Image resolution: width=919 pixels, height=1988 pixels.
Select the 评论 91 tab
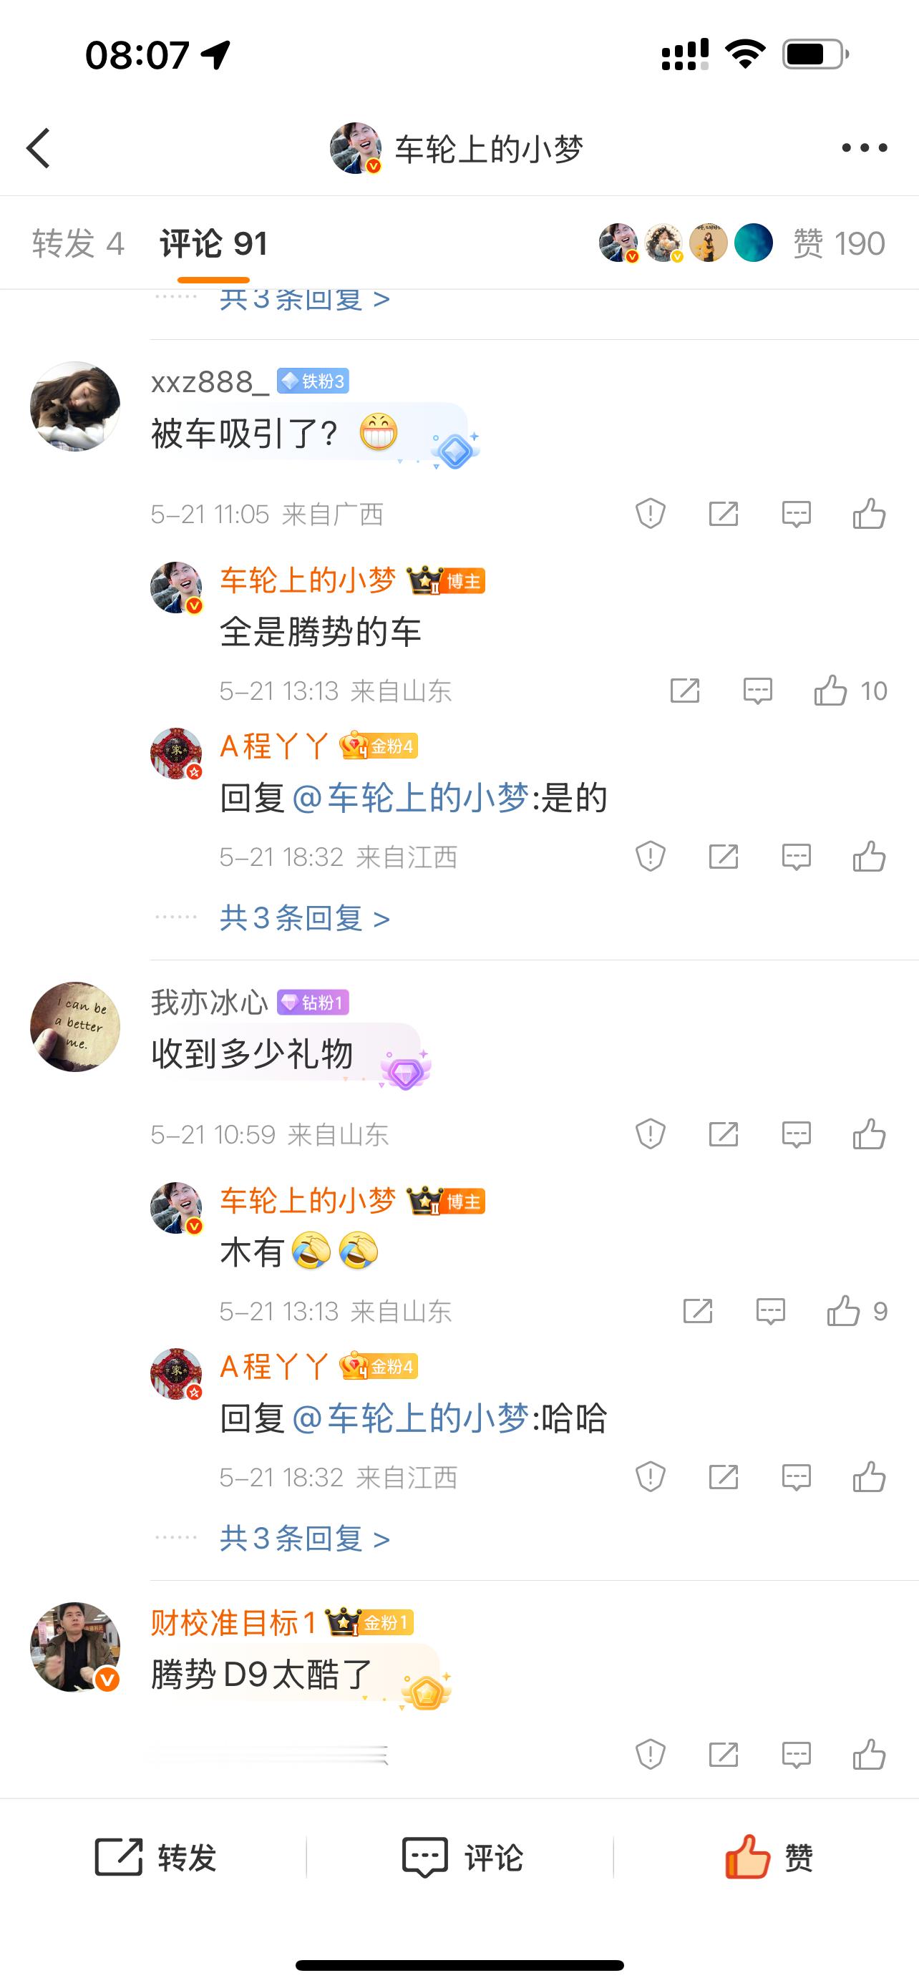[214, 244]
